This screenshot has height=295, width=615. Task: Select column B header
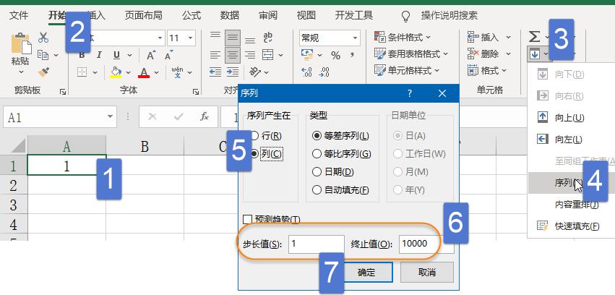145,146
